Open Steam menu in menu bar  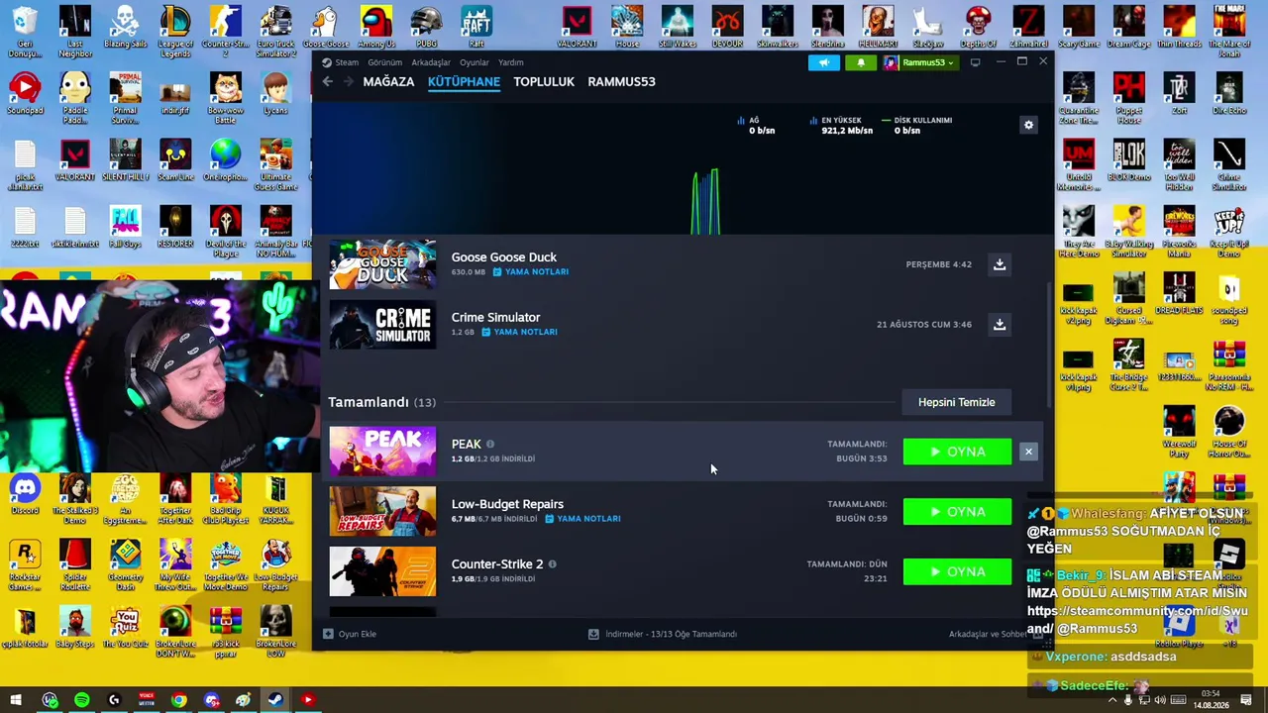[x=347, y=62]
